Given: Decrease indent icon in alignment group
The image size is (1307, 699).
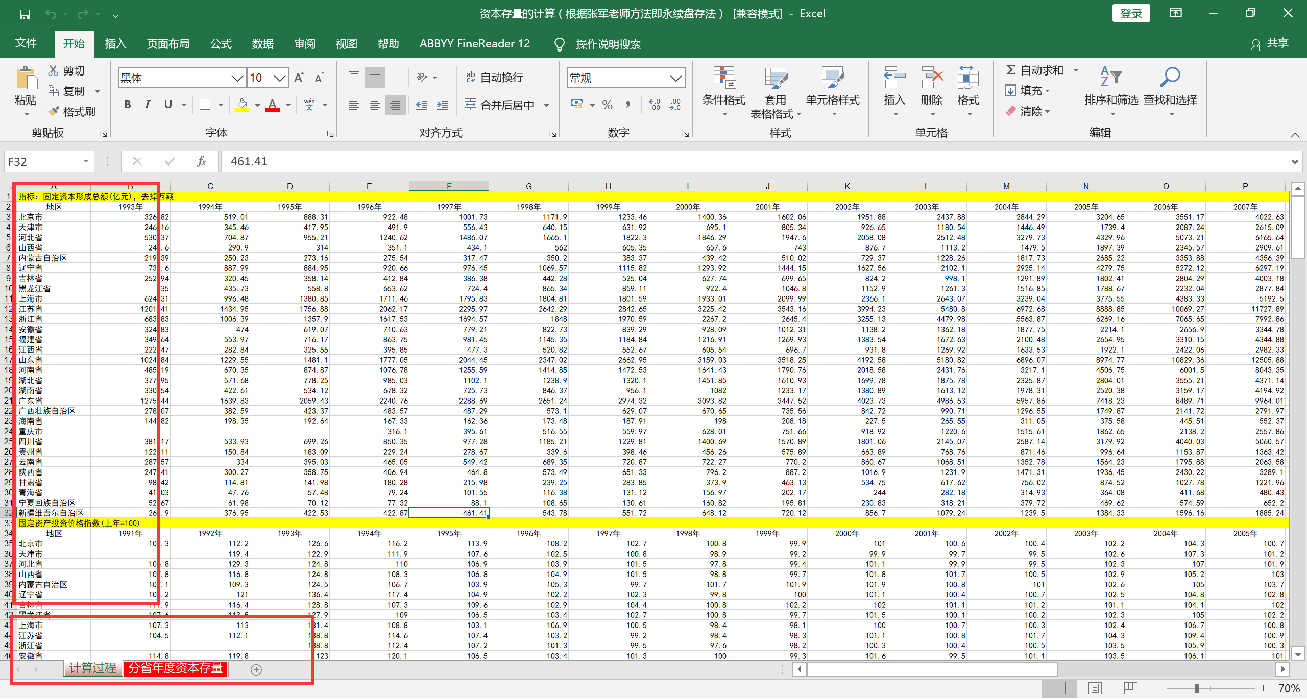Looking at the screenshot, I should [421, 105].
